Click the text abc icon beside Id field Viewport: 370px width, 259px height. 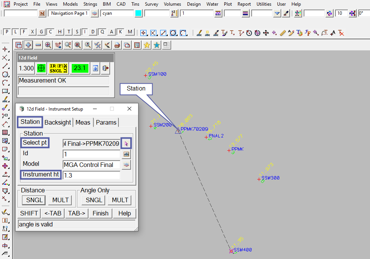coord(126,154)
